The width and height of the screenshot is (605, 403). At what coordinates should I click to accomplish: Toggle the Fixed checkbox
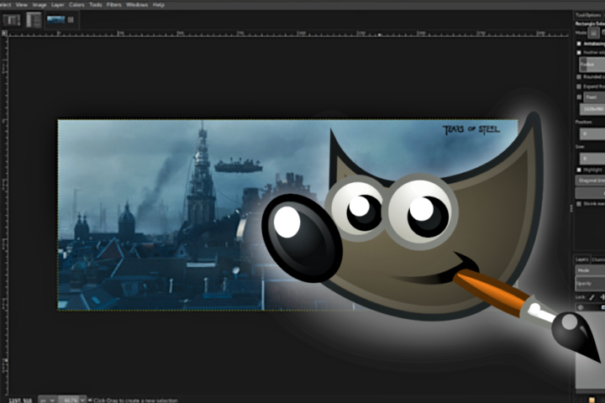(x=579, y=97)
